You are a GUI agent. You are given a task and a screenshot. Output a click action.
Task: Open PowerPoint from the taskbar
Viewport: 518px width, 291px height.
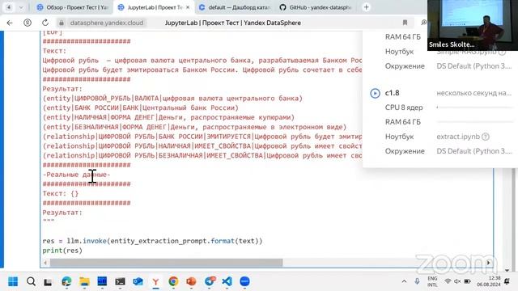191,281
